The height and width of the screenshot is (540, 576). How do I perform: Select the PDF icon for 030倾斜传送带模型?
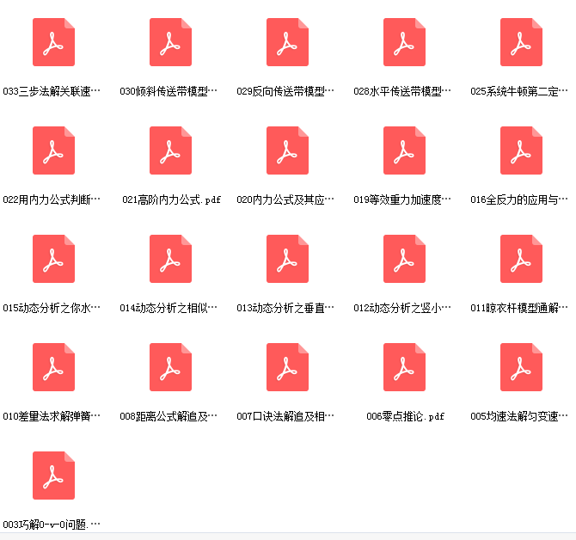click(170, 42)
